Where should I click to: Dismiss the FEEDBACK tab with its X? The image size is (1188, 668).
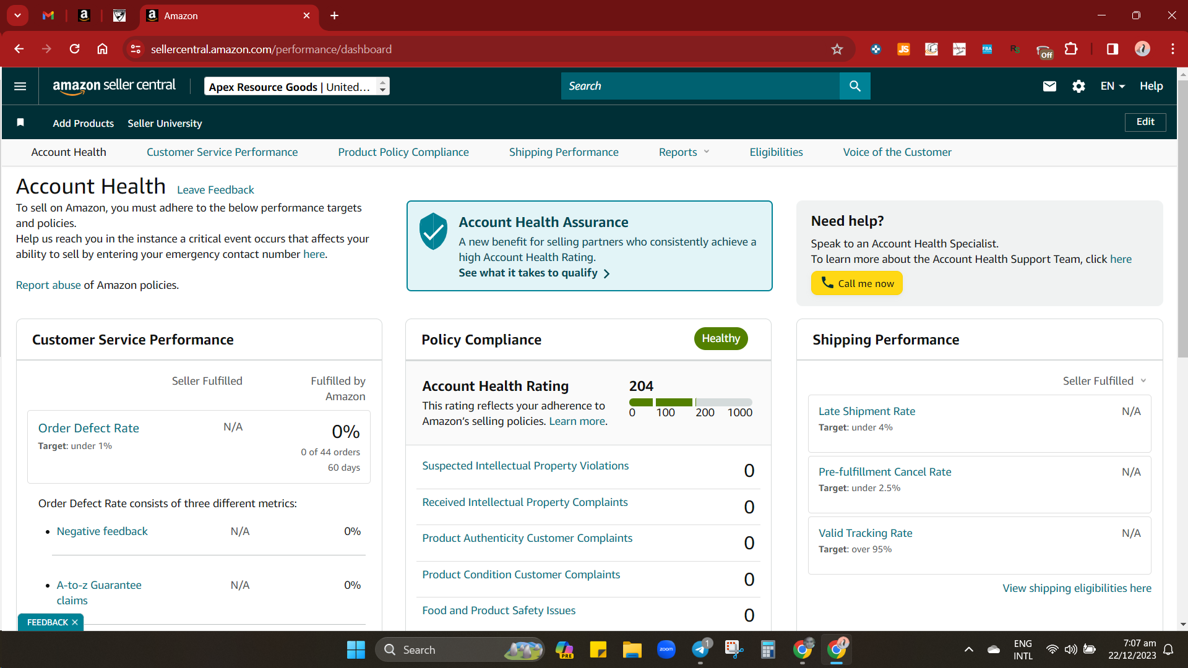tap(75, 622)
